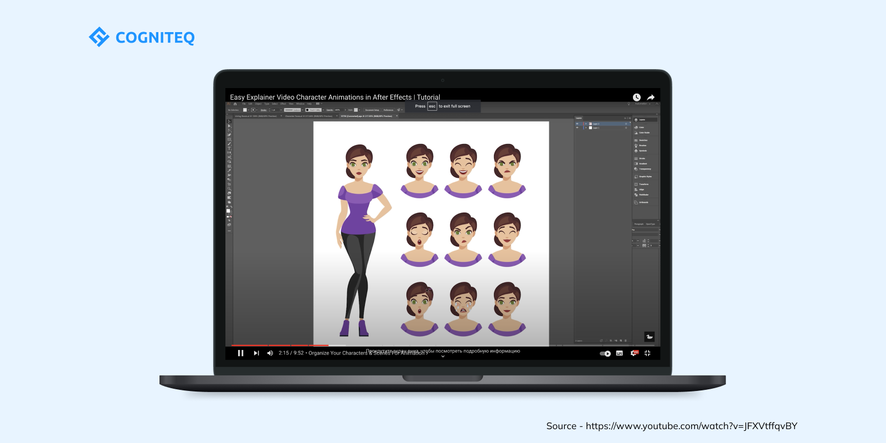Open the Edit menu
Screen dimensions: 886x443
point(250,104)
